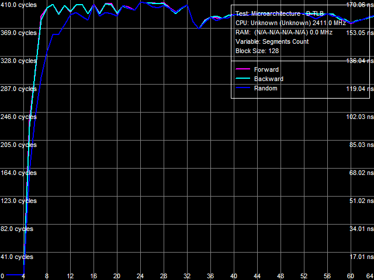This screenshot has width=374, height=280.
Task: Click the x-axis tick labeled 24
Action: click(140, 276)
